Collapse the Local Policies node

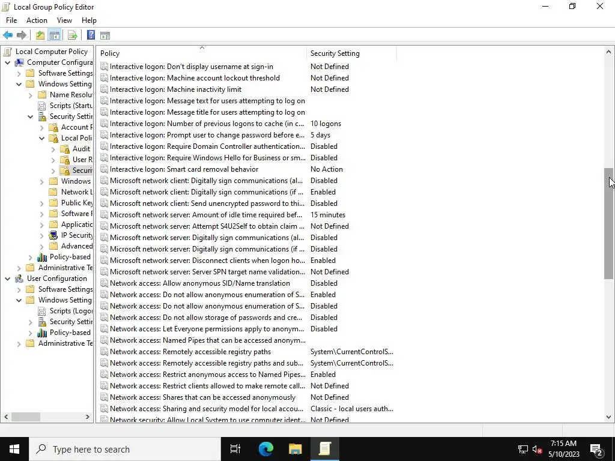click(x=41, y=138)
